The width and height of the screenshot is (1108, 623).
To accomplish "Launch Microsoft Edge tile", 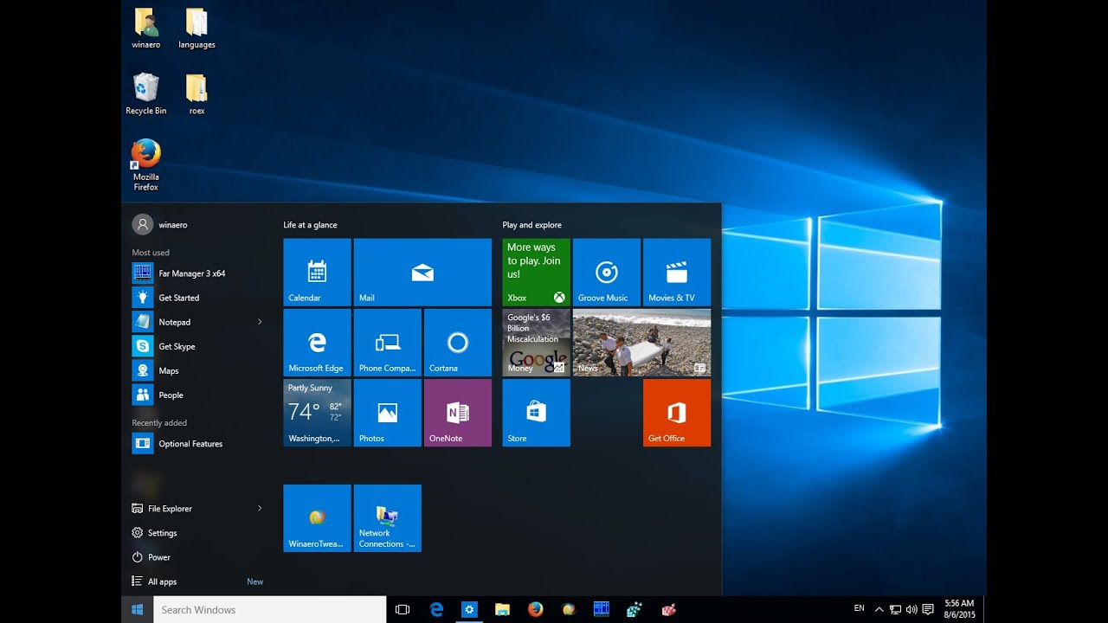I will coord(317,343).
